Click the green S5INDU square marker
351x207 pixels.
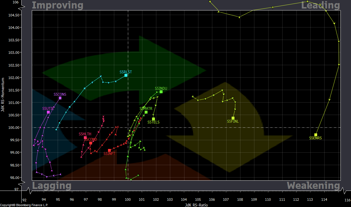pos(161,92)
